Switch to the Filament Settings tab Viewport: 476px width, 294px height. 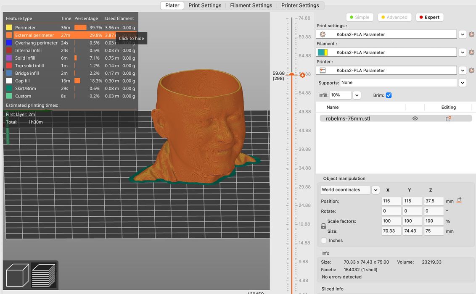pos(251,5)
